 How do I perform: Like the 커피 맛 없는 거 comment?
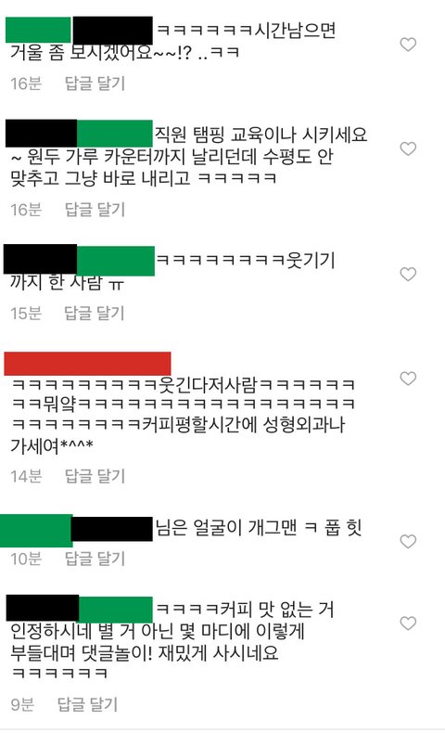click(x=408, y=624)
